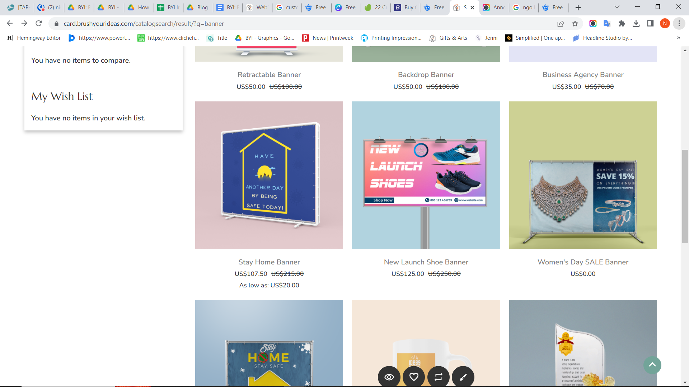
Task: Click the vertical page scrollbar
Action: (685, 197)
